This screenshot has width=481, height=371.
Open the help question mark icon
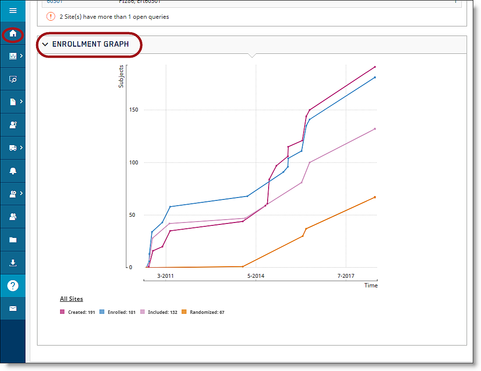pos(13,286)
